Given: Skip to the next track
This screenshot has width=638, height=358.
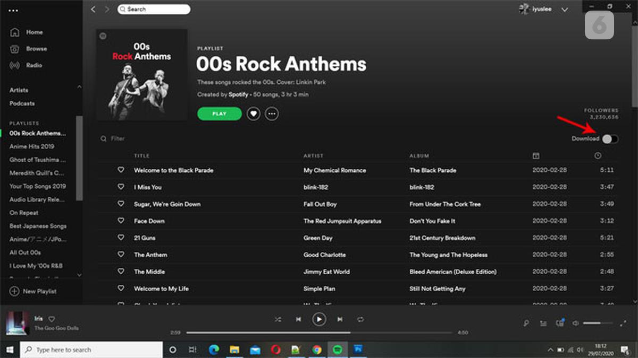Looking at the screenshot, I should tap(340, 319).
